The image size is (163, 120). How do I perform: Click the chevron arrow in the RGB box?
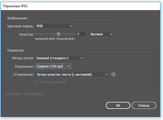click(71, 26)
